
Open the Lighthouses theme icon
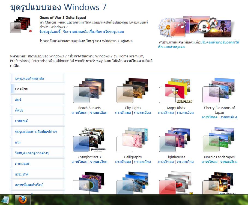click(x=175, y=140)
